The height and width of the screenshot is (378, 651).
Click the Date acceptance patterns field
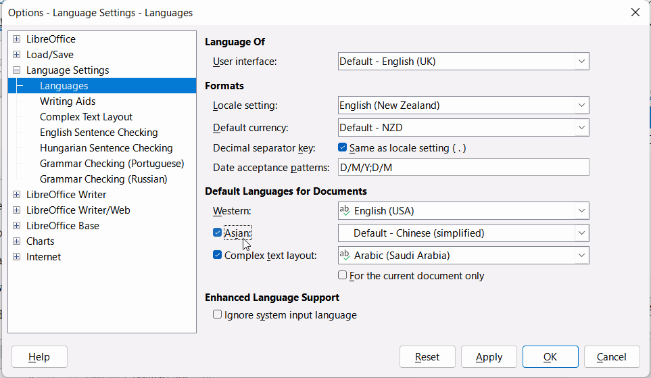click(463, 167)
